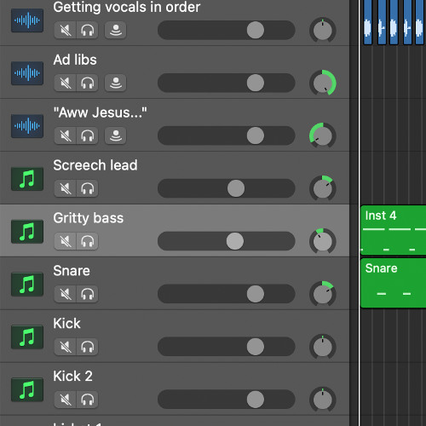Click the "Getting vocals in order" track name
The height and width of the screenshot is (426, 426).
coord(127,8)
